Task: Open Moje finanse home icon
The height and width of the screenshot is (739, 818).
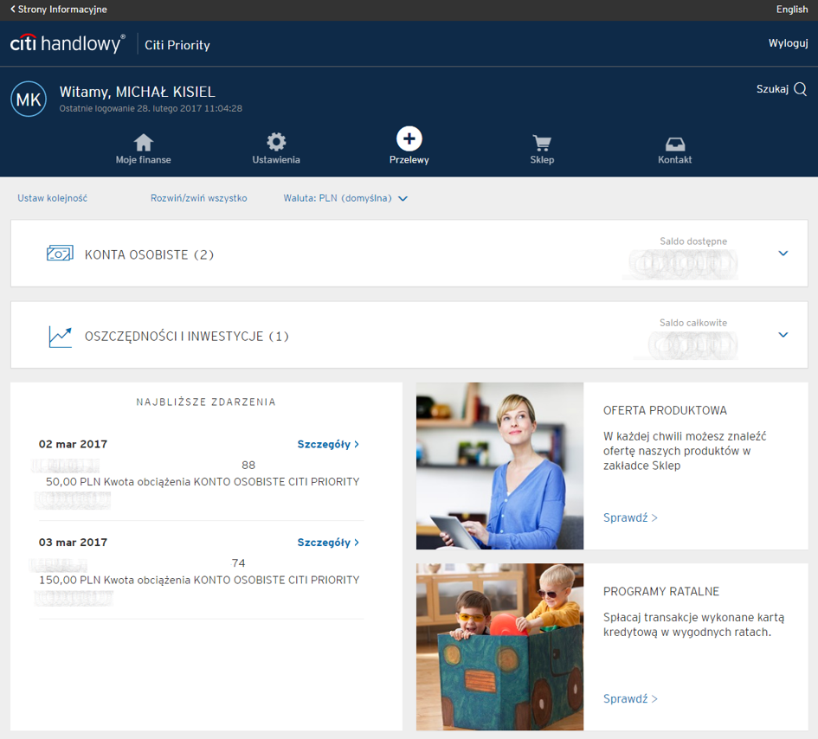Action: (143, 143)
